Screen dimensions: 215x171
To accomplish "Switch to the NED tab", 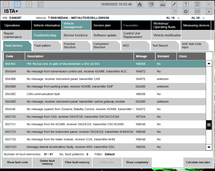I will (135, 46).
